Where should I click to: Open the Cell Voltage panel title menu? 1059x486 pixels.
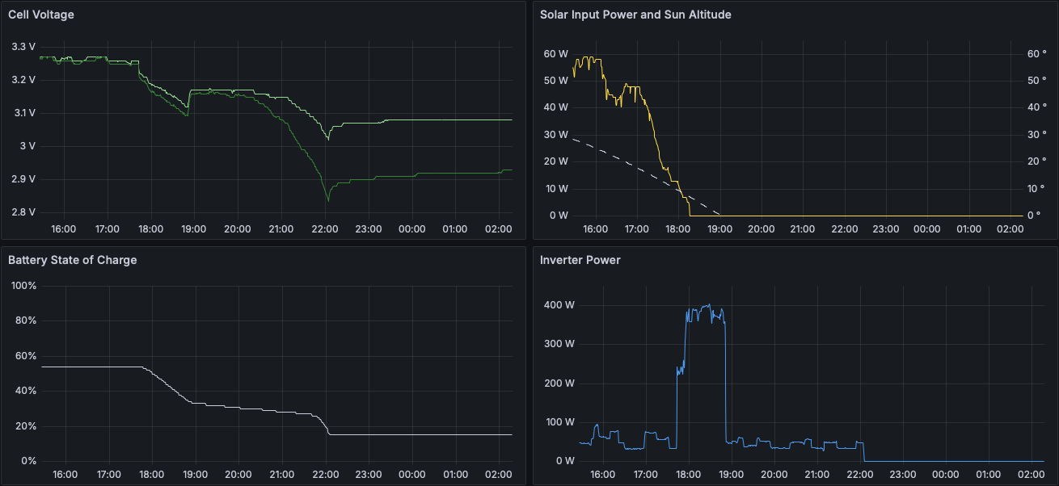coord(41,15)
